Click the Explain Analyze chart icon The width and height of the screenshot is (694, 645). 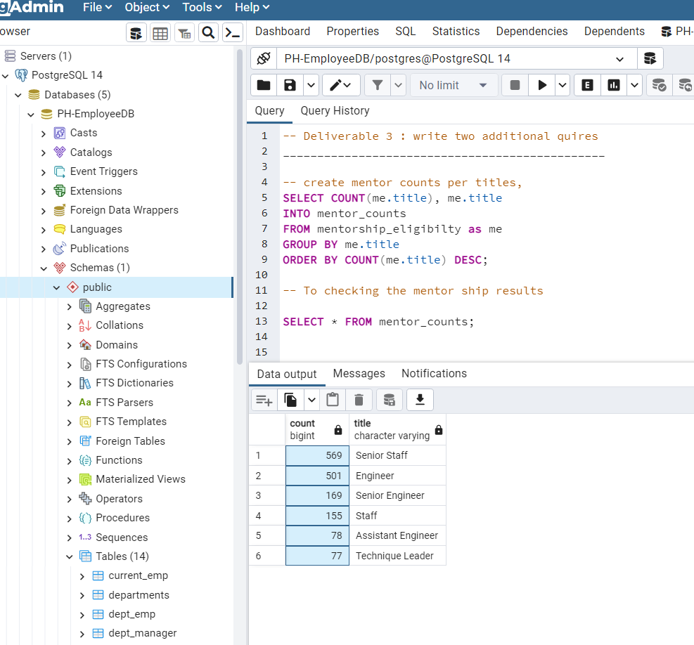614,85
